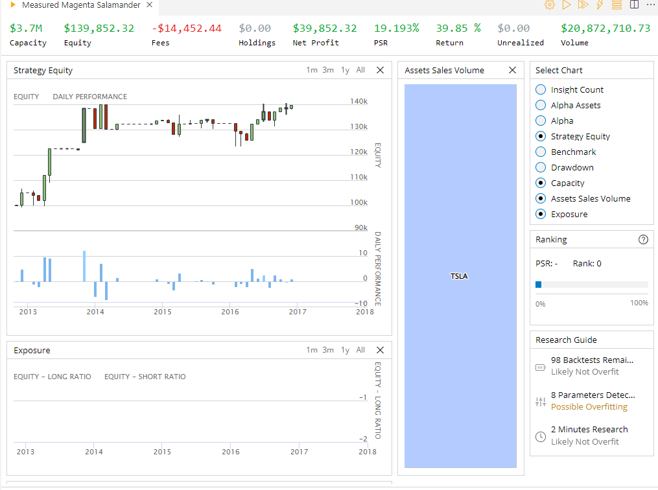Click the All range in Strategy Equity

coord(360,69)
